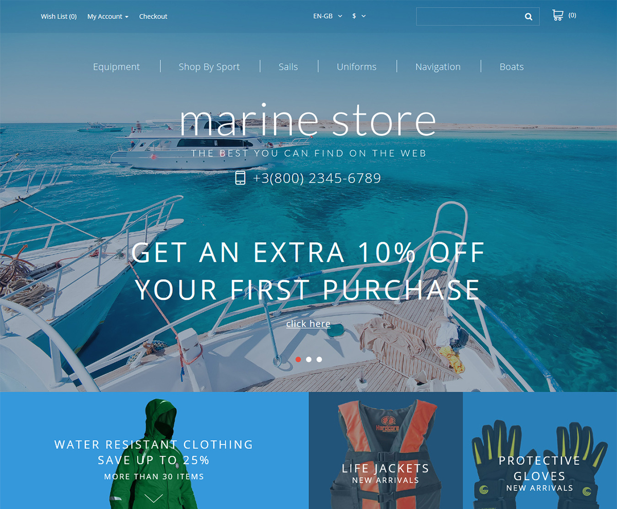Open the Wish List (0) link
This screenshot has height=509, width=617.
[x=59, y=16]
